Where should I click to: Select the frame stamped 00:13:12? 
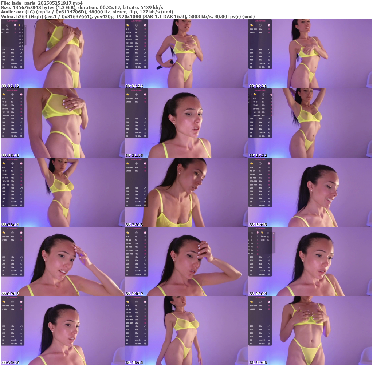click(310, 123)
